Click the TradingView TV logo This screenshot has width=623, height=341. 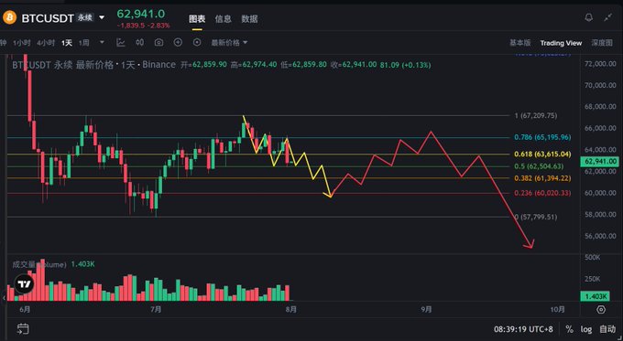(x=24, y=284)
